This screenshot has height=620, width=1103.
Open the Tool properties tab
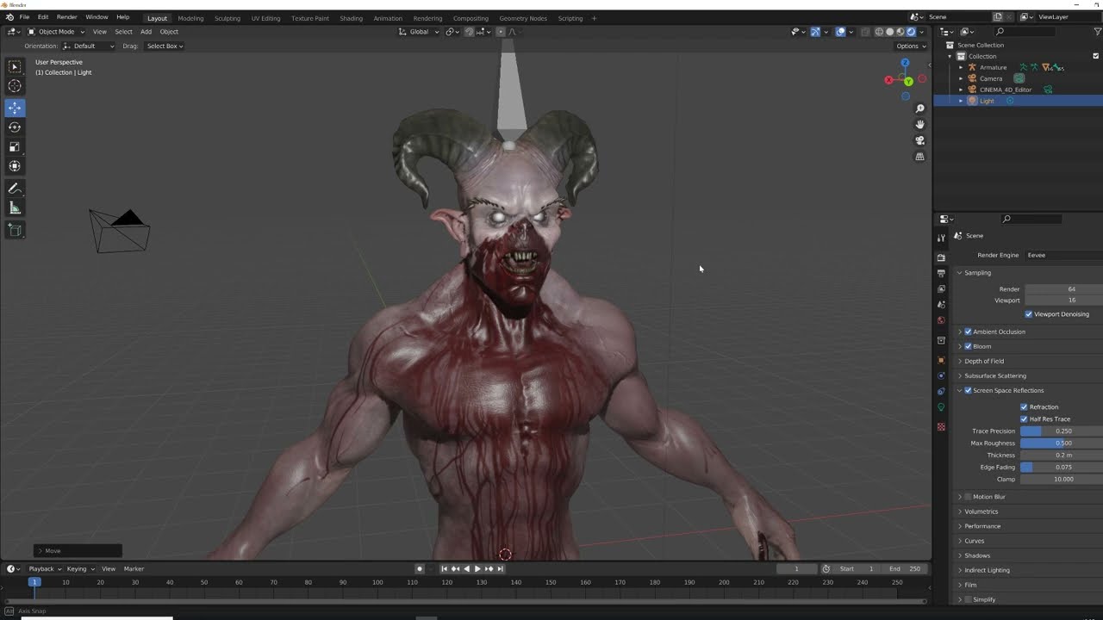pyautogui.click(x=941, y=238)
